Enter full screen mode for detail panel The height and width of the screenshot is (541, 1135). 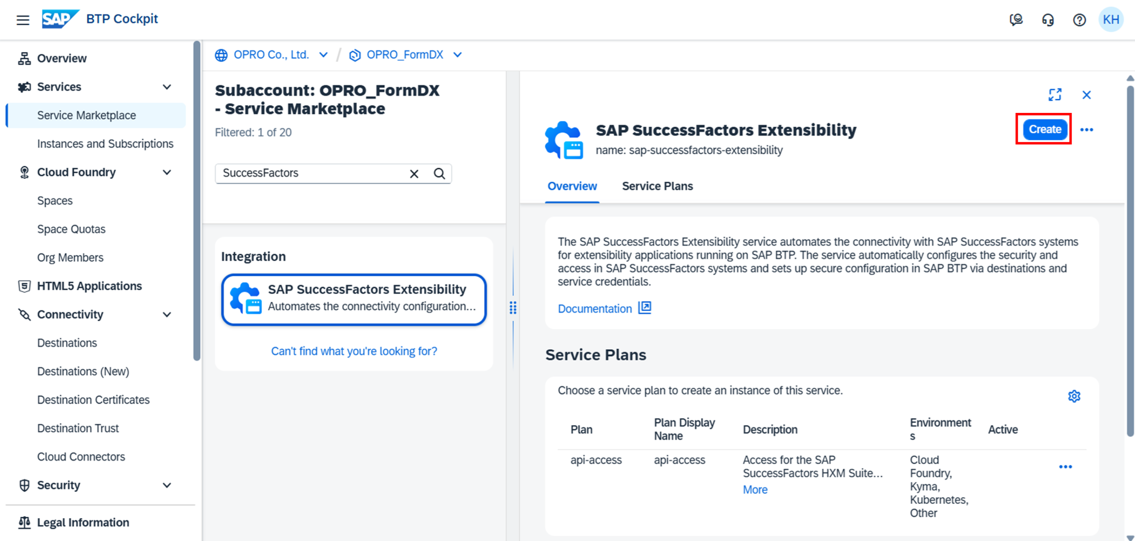[x=1055, y=94]
